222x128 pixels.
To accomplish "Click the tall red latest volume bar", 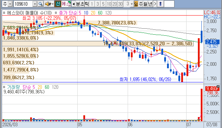I will click(x=201, y=105).
